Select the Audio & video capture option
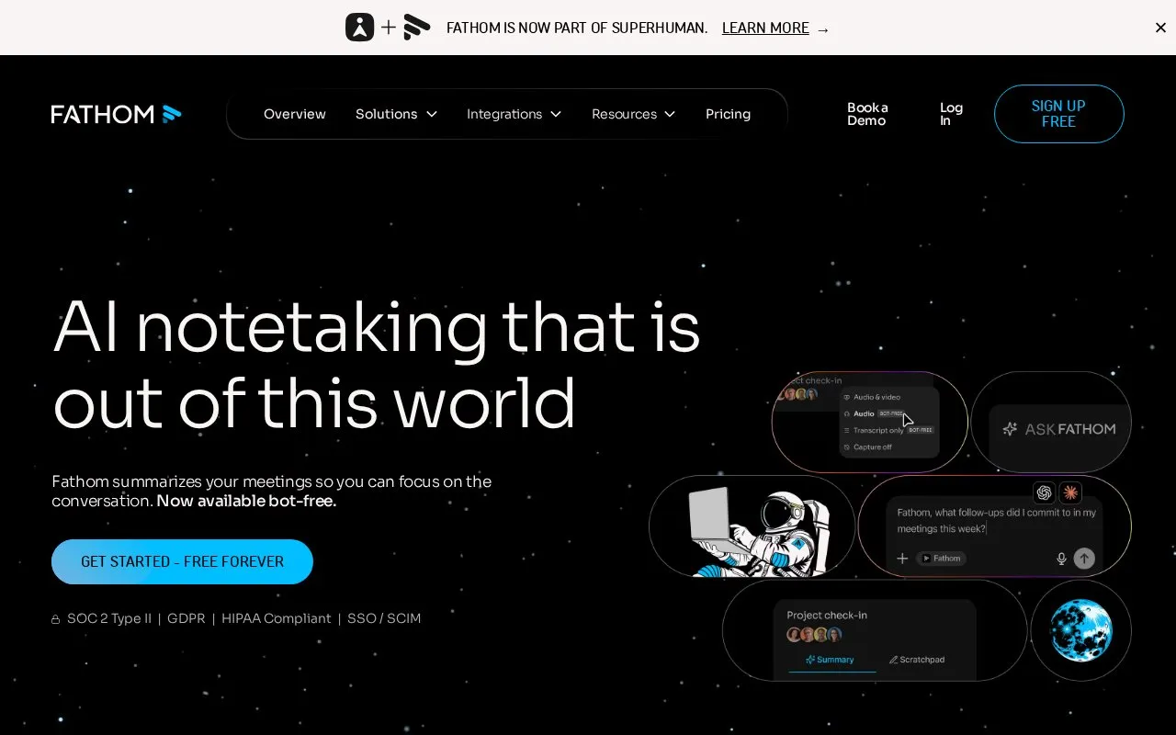This screenshot has width=1176, height=735. [871, 397]
